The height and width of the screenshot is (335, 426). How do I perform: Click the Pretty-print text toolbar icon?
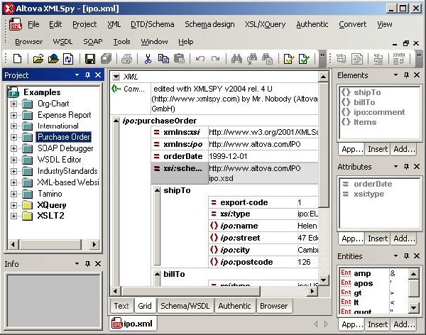point(356,58)
